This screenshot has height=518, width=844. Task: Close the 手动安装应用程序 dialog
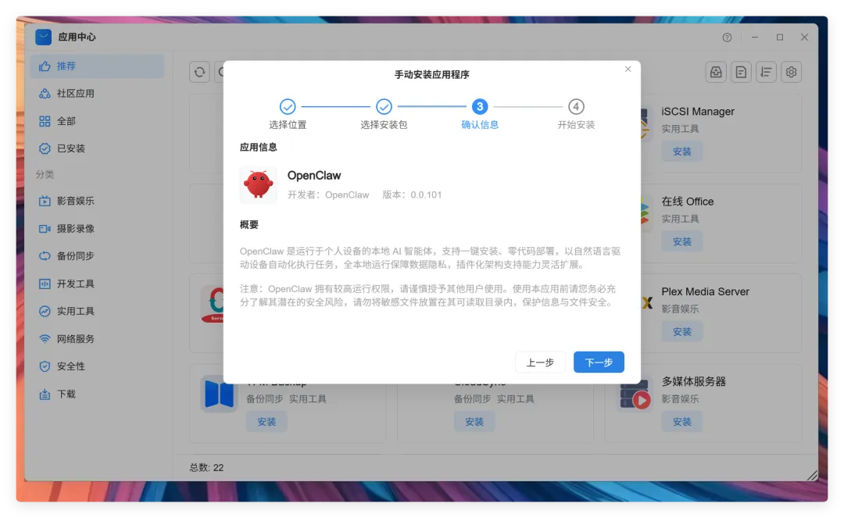coord(628,69)
